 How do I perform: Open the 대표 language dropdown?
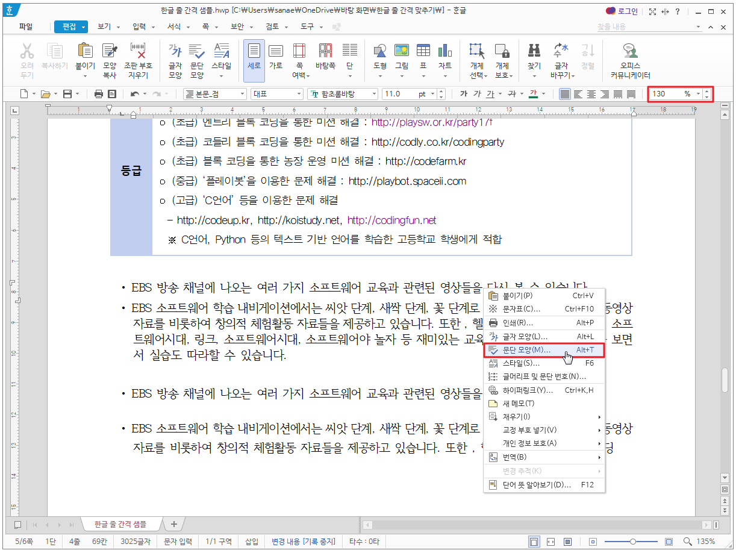(299, 94)
